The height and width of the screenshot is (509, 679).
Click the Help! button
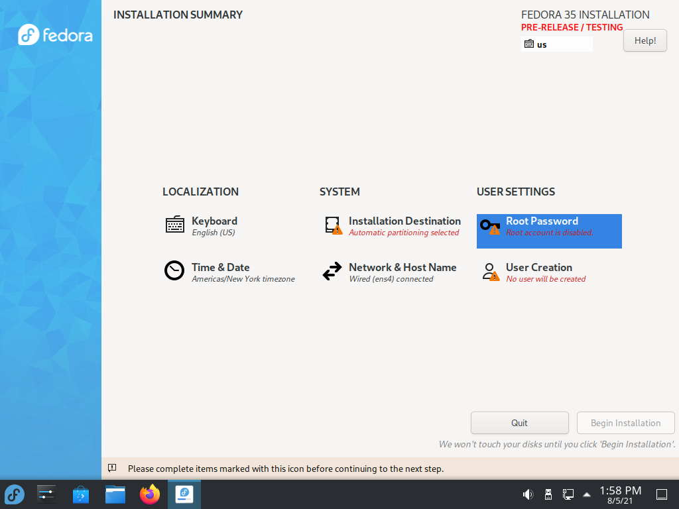tap(645, 40)
